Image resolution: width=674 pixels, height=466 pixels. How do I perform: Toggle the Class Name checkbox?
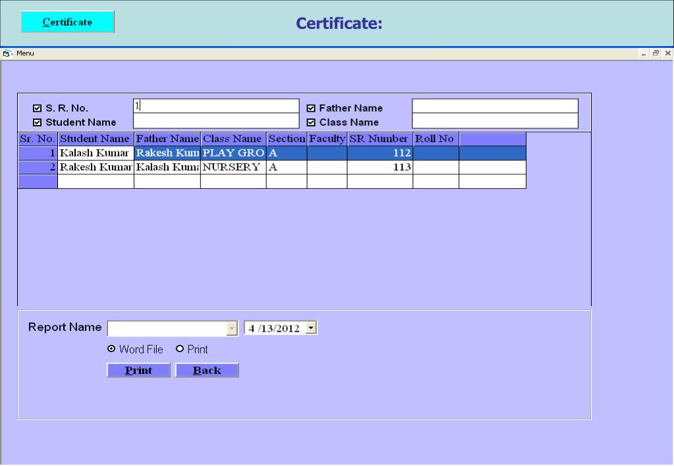(x=312, y=122)
